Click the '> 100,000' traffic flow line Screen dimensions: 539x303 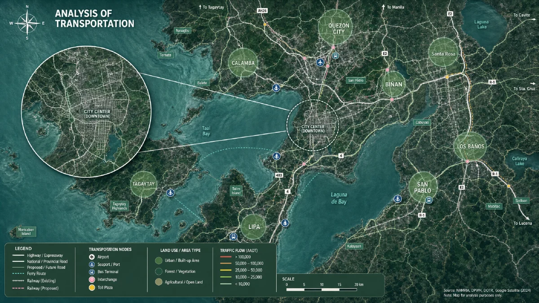pos(226,257)
